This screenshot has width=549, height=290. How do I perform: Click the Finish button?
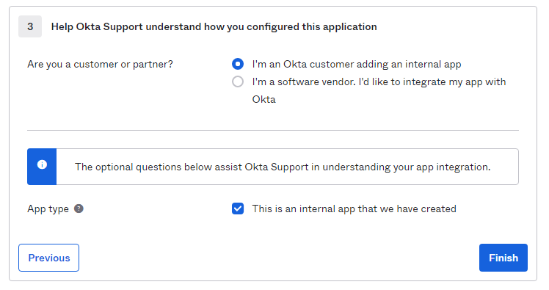pyautogui.click(x=503, y=258)
